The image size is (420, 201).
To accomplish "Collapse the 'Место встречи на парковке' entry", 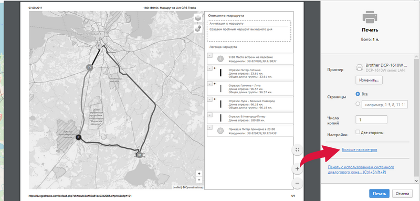I will point(209,55).
